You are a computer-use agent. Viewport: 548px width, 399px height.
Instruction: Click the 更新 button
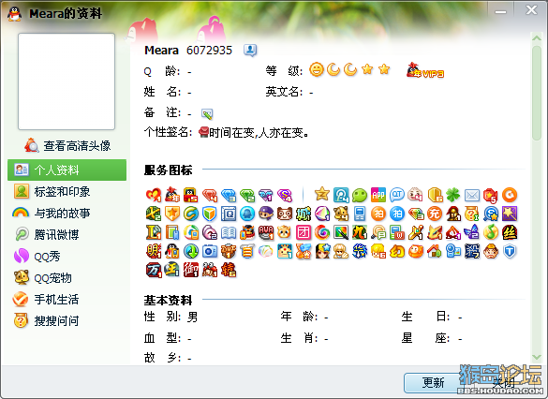click(x=433, y=382)
